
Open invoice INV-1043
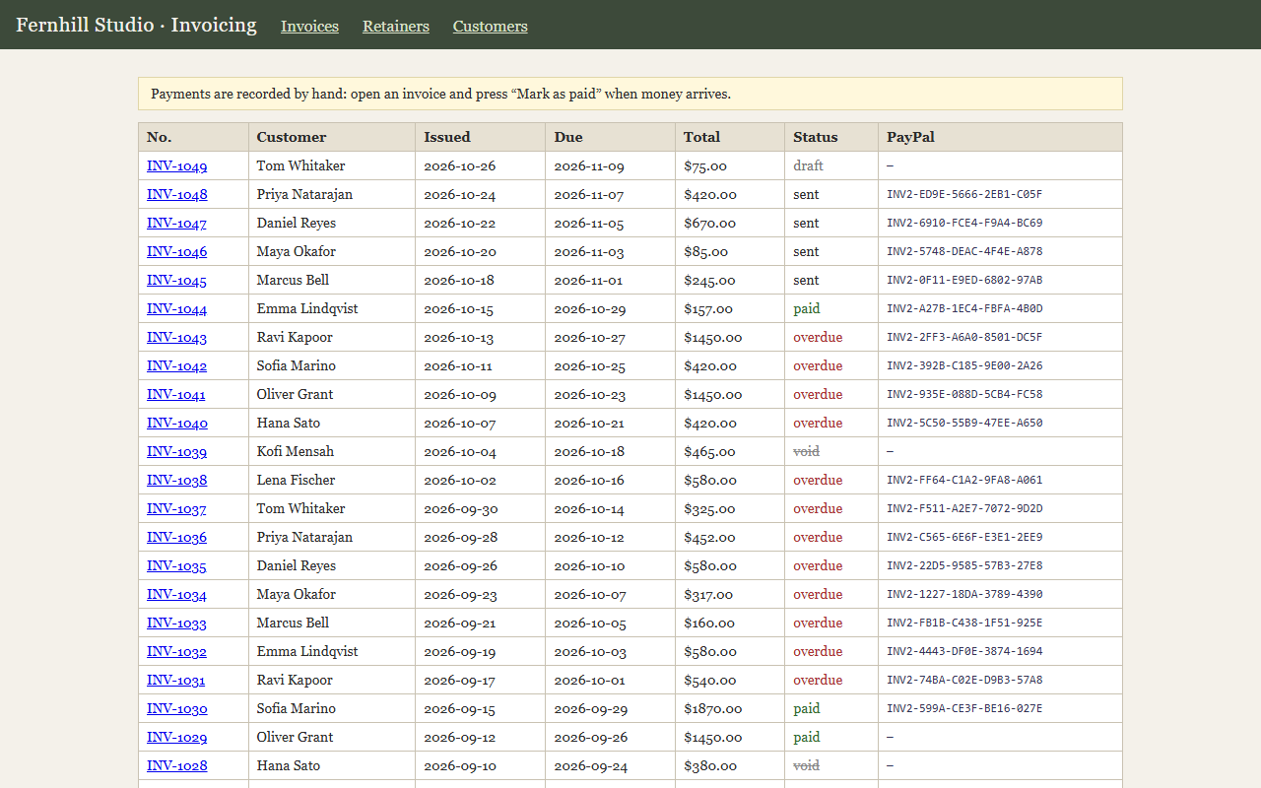(177, 338)
